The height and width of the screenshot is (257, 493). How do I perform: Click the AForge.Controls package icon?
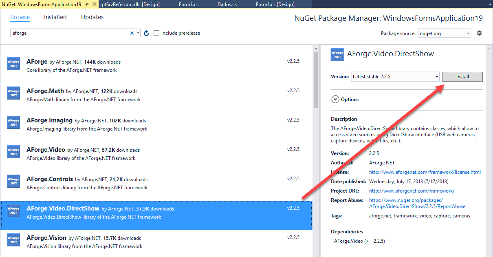point(13,181)
